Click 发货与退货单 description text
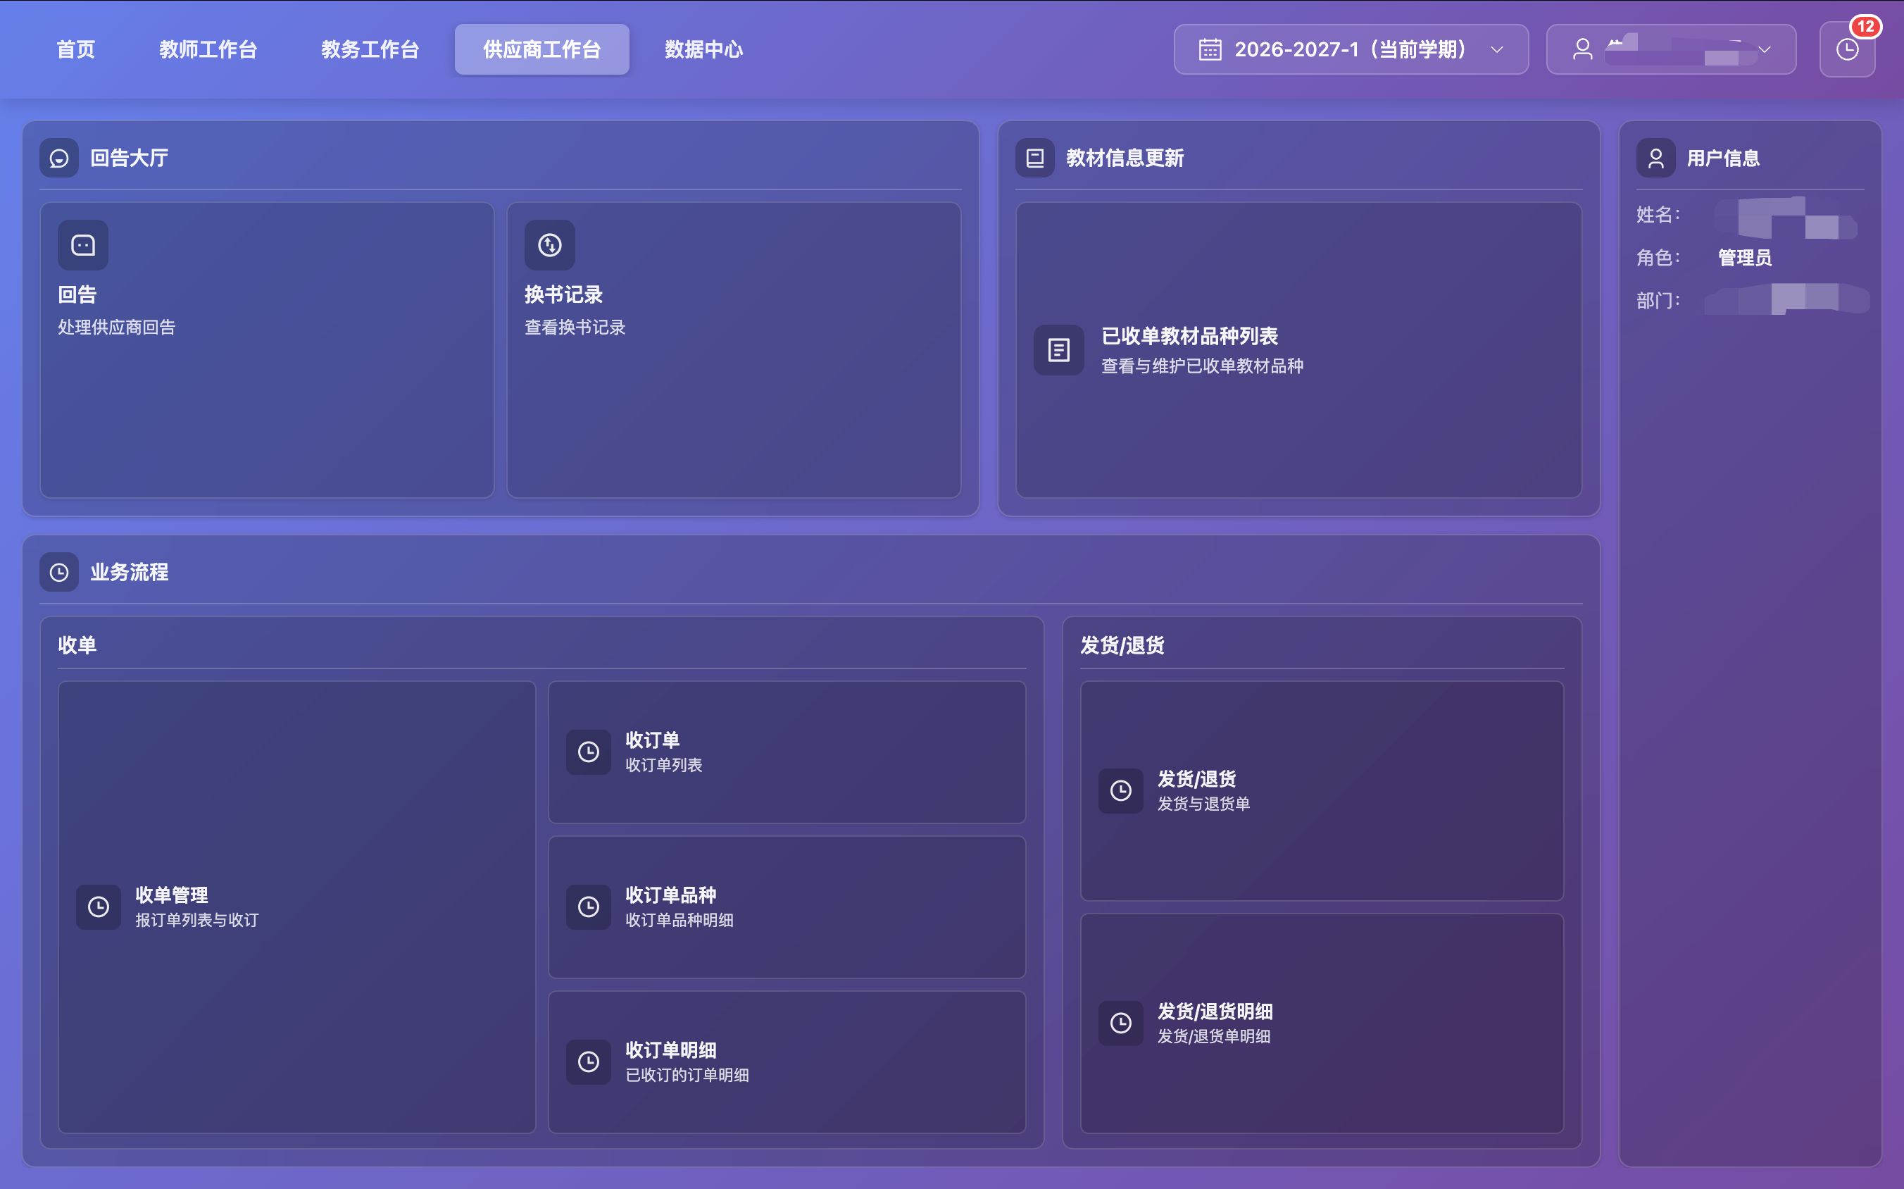Image resolution: width=1904 pixels, height=1189 pixels. (x=1203, y=804)
